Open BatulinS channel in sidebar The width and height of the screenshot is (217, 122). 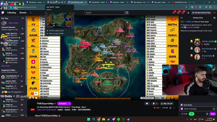(x=13, y=54)
